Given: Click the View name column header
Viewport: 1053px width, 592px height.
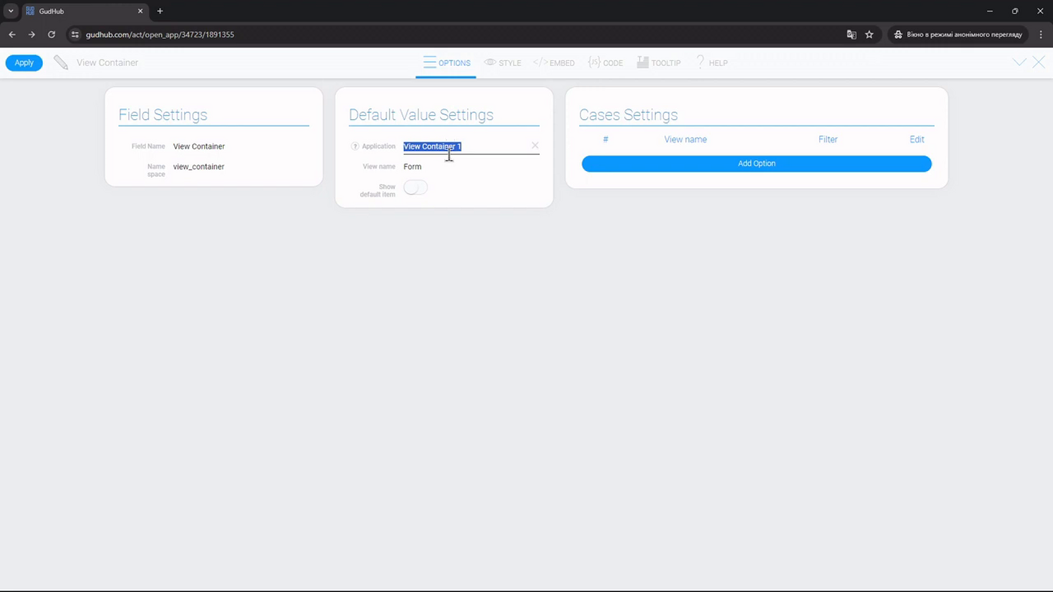Looking at the screenshot, I should (x=685, y=139).
